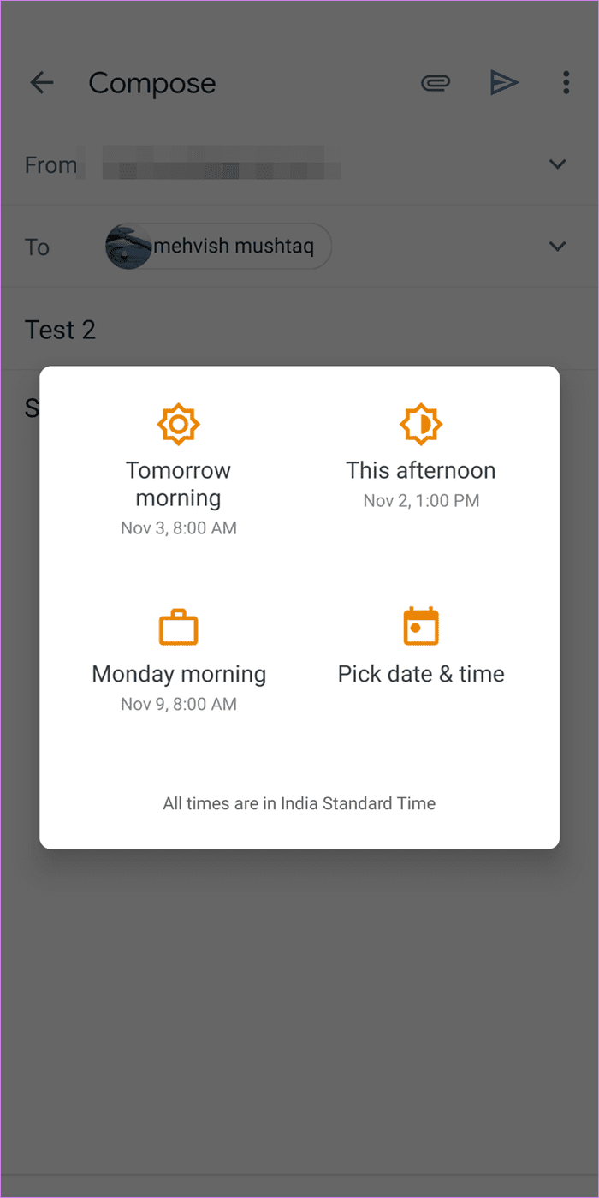Click the send arrow icon
The width and height of the screenshot is (599, 1198).
504,82
